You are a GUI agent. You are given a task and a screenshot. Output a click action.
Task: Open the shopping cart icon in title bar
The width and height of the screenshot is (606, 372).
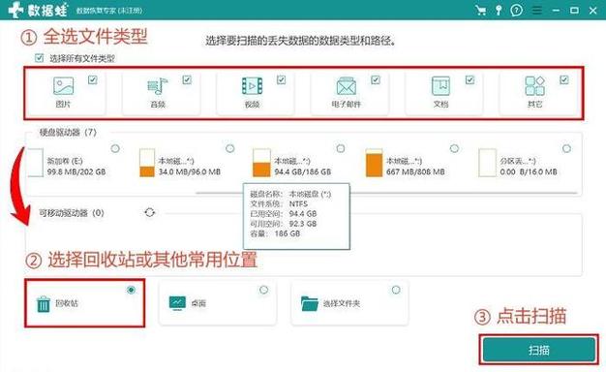coord(481,10)
